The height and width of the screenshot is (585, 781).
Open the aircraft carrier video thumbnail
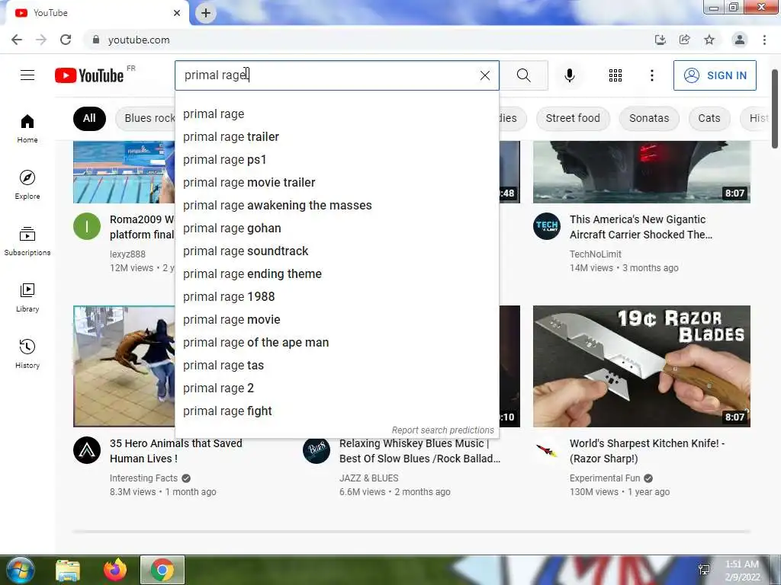click(x=641, y=171)
